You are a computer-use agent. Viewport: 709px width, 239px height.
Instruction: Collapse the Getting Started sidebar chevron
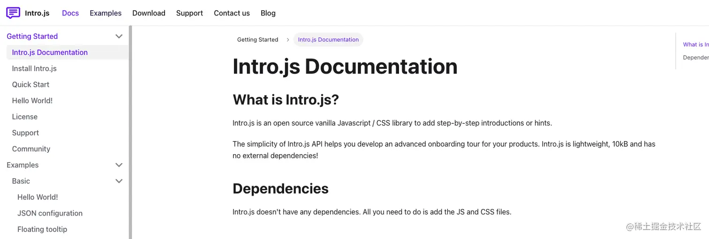119,36
